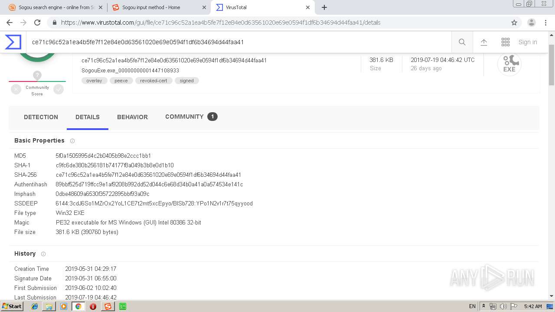The width and height of the screenshot is (555, 312).
Task: Show hidden tray icons arrow
Action: (484, 306)
